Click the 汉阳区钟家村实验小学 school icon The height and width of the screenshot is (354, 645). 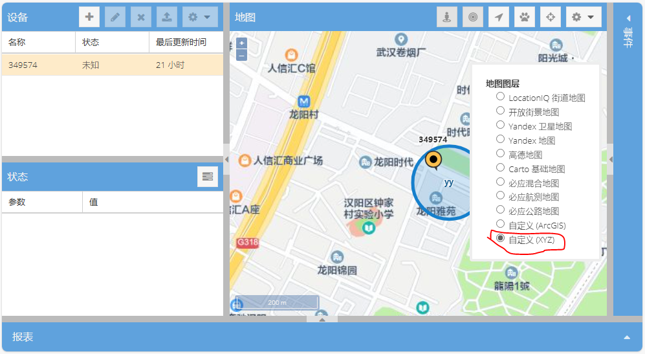369,227
